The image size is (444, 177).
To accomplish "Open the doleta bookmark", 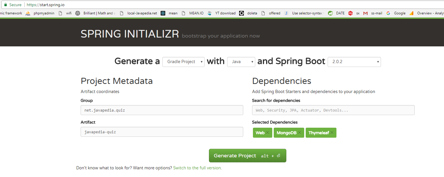I will 249,13.
